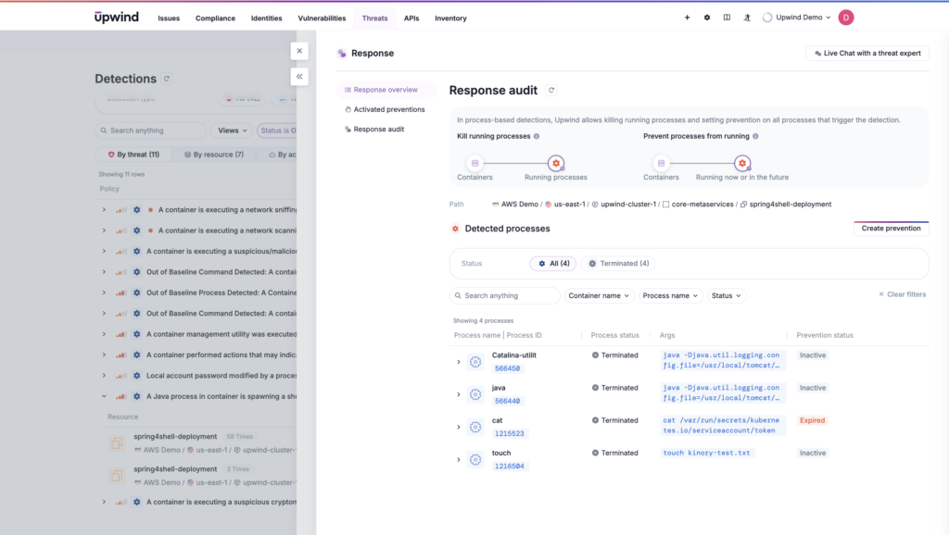This screenshot has height=535, width=949.
Task: Open the Threats menu
Action: [x=374, y=19]
